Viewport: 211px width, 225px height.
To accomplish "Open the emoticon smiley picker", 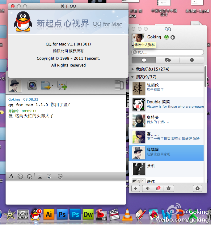I will [x=20, y=176].
